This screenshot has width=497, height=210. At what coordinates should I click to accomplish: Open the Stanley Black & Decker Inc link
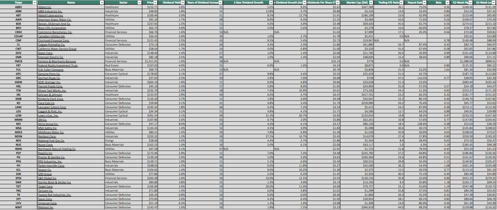55,182
